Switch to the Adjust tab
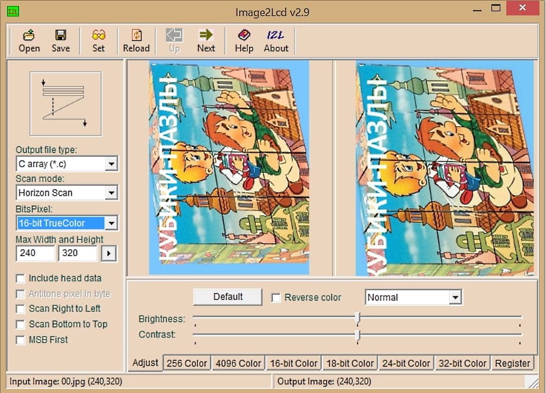Image resolution: width=546 pixels, height=393 pixels. (x=145, y=363)
